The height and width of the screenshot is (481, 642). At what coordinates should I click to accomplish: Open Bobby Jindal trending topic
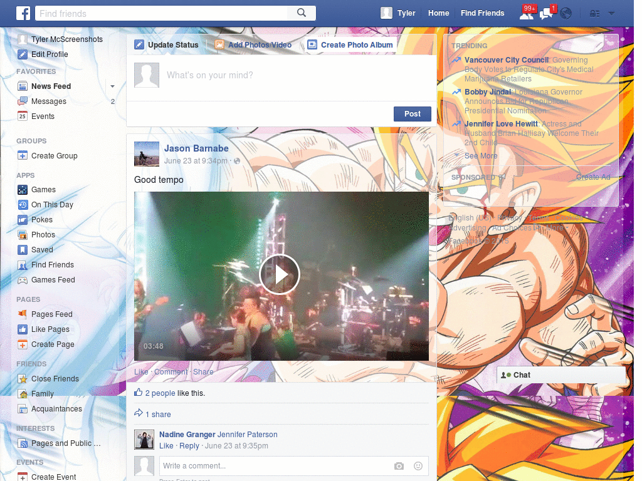coord(488,92)
